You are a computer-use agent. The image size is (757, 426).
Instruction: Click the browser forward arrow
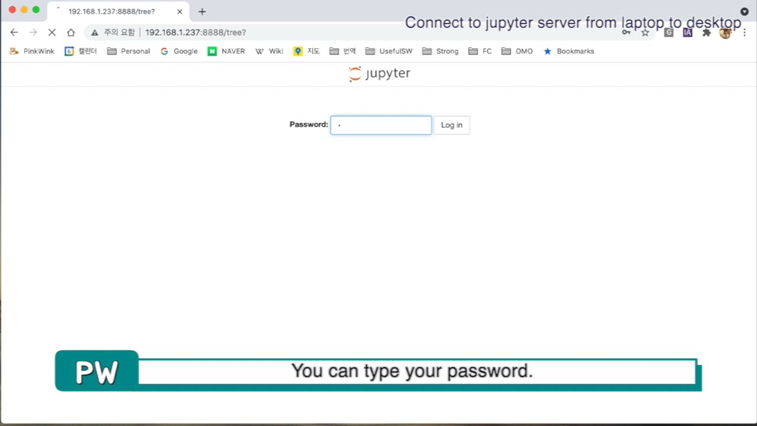click(x=33, y=33)
